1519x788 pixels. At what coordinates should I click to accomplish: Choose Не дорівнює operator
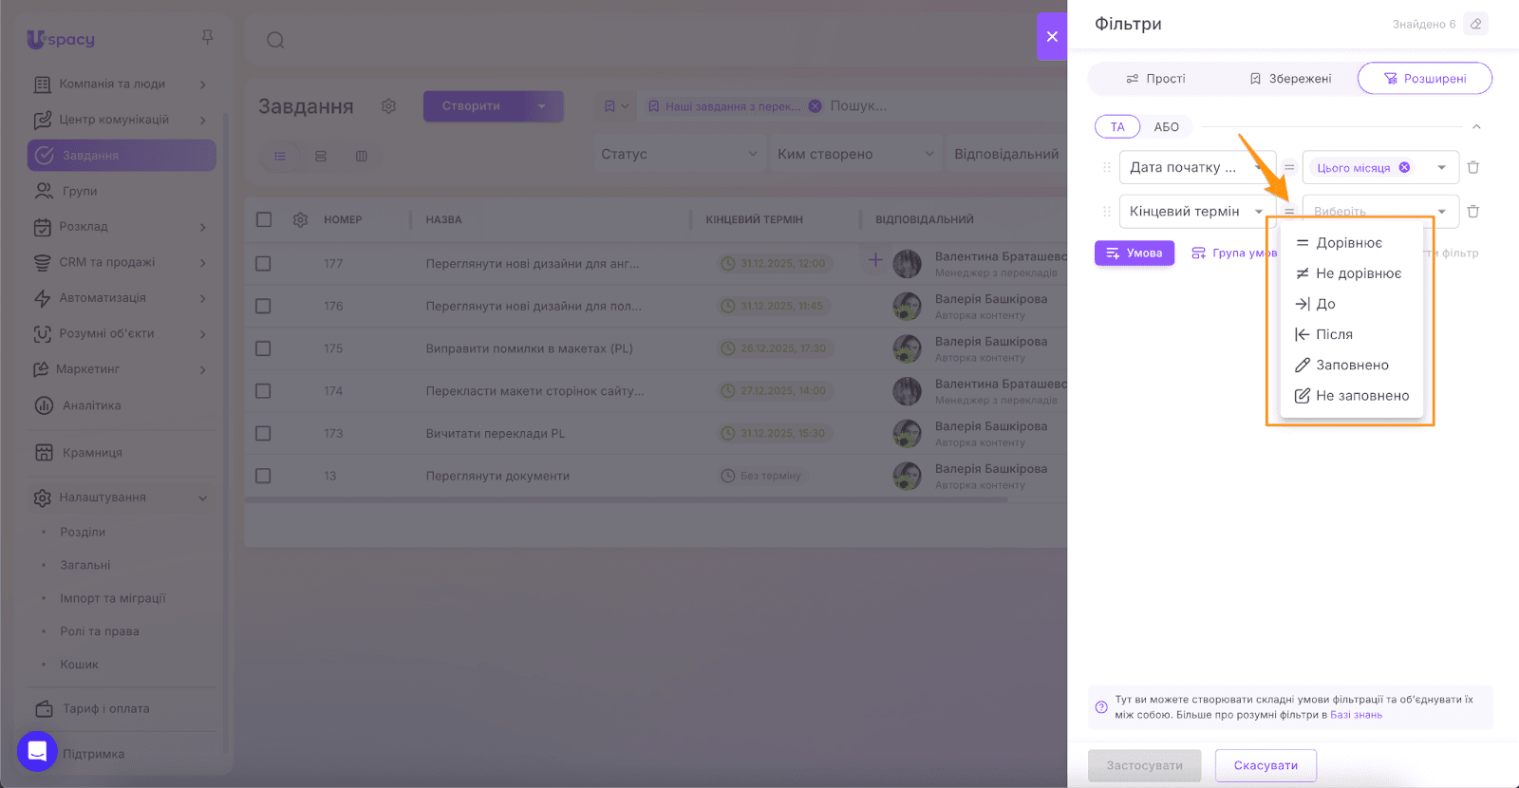[x=1350, y=273]
